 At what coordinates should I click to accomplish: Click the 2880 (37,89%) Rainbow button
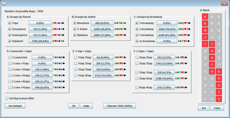102,35
